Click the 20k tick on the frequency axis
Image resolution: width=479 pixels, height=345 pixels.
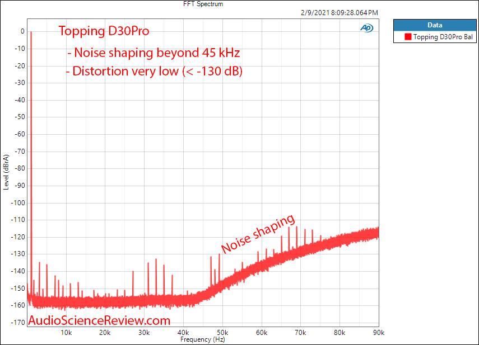105,333
